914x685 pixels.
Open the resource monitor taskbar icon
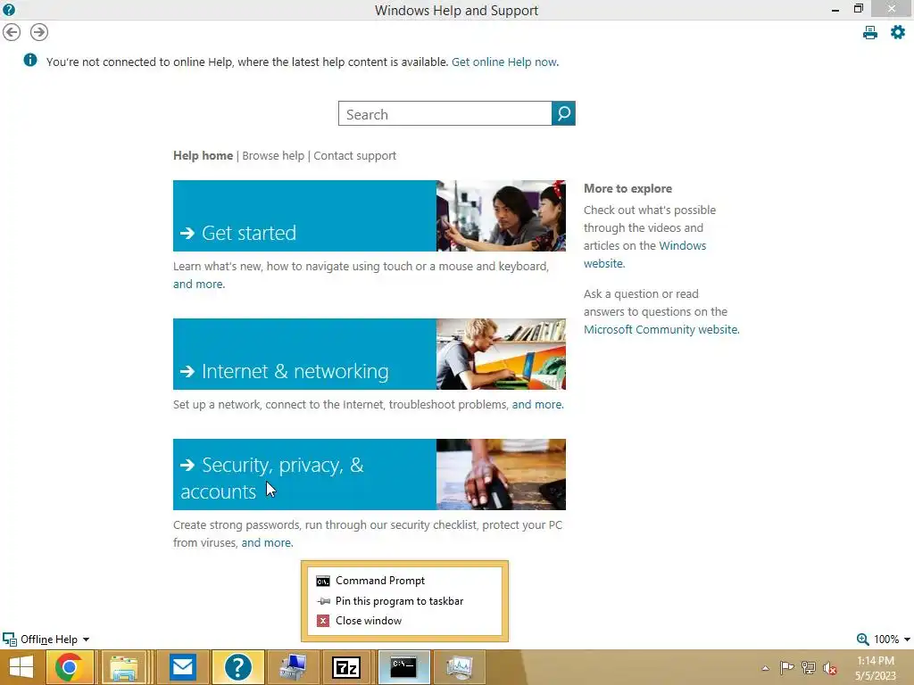[x=460, y=667]
